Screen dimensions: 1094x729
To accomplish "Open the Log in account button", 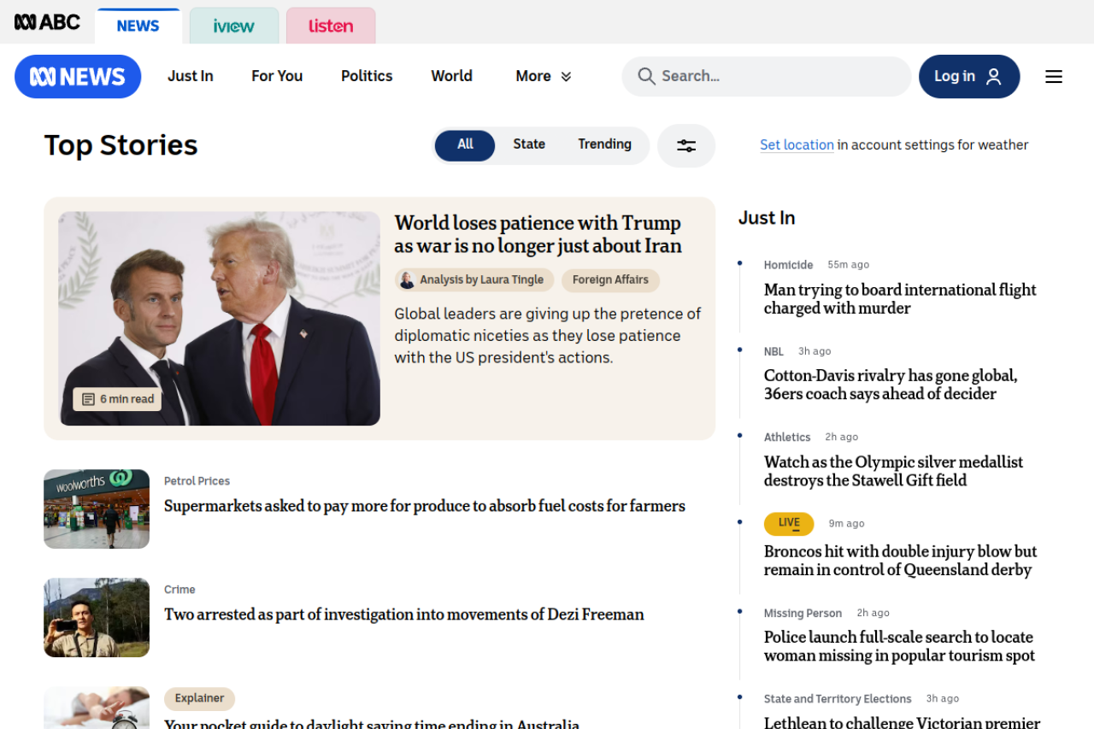I will click(968, 77).
